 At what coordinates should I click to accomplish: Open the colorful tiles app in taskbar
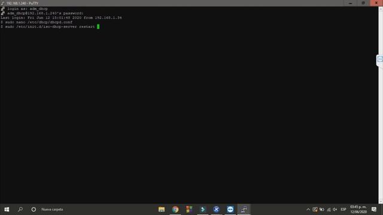[189, 210]
